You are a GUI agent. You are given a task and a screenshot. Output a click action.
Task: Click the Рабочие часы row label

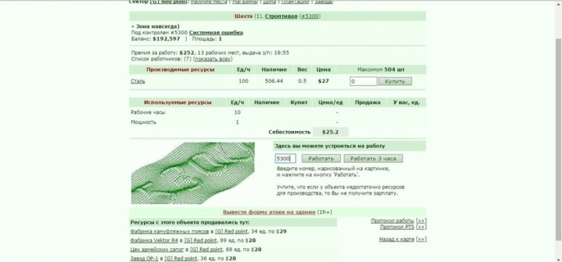pos(148,112)
